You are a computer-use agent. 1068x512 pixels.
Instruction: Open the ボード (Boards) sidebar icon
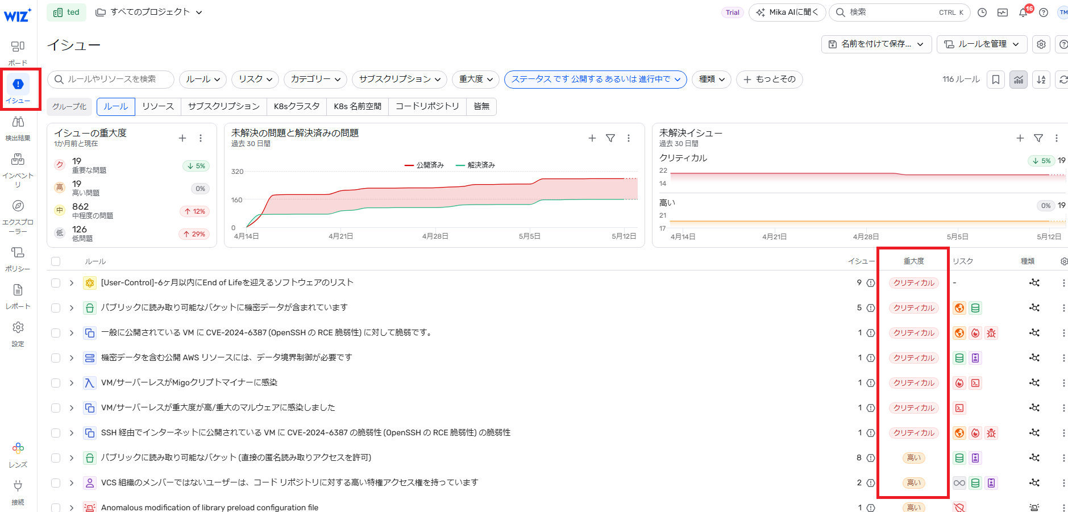tap(18, 47)
